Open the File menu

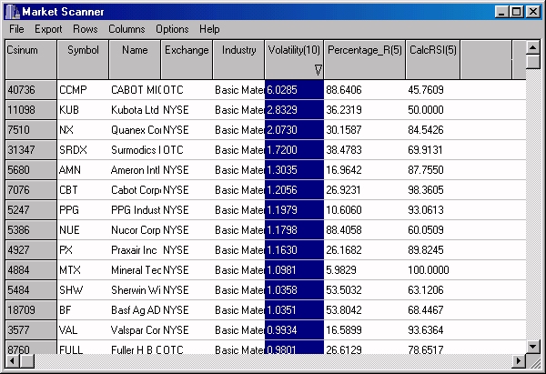coord(16,29)
